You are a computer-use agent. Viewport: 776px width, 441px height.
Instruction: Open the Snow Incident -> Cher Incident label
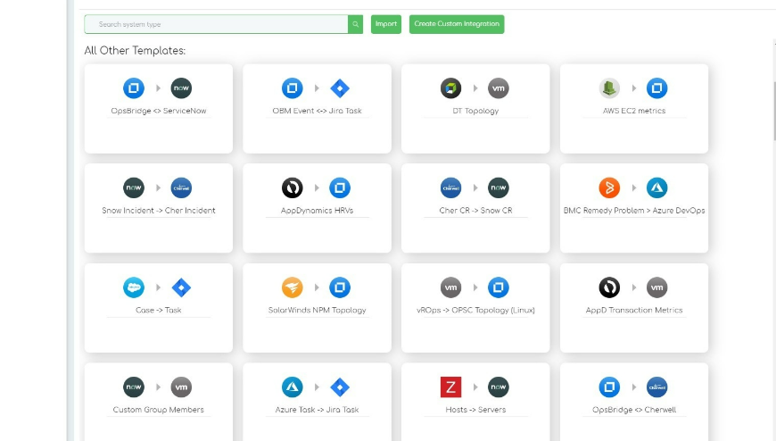159,211
